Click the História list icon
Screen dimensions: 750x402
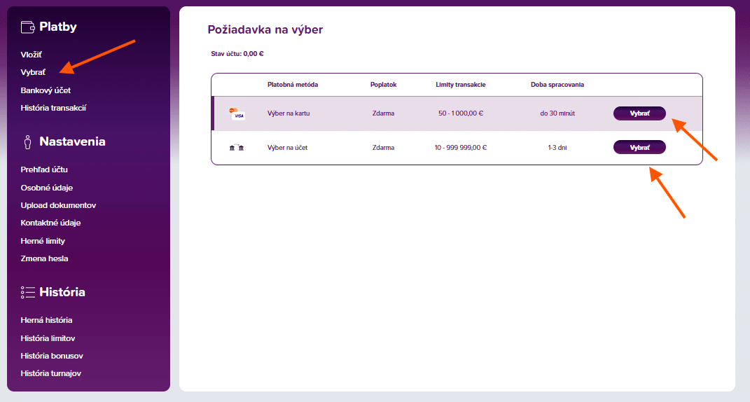28,293
